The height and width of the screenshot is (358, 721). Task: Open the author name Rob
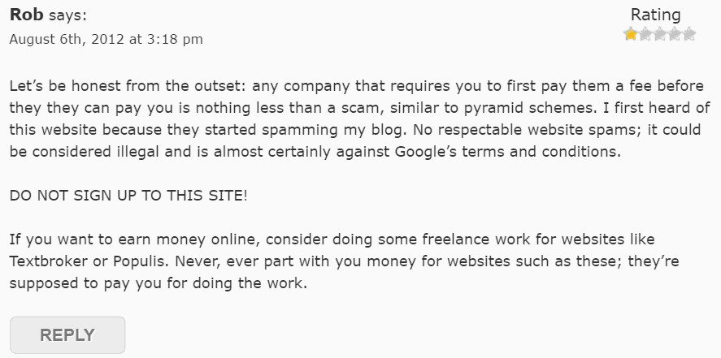coord(27,15)
